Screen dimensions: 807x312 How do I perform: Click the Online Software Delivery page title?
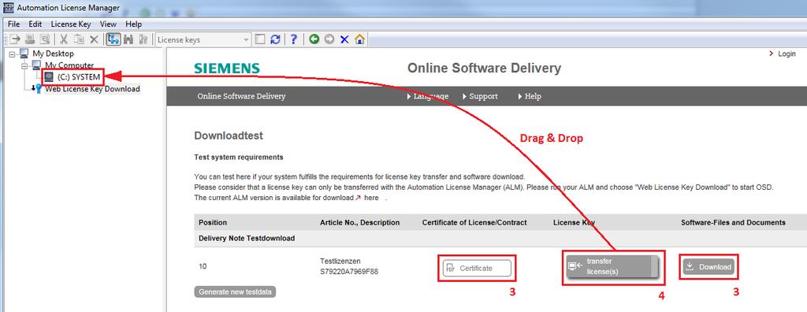click(x=485, y=68)
